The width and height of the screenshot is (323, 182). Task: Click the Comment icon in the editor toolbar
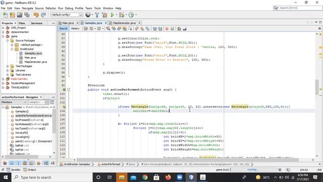179,29
